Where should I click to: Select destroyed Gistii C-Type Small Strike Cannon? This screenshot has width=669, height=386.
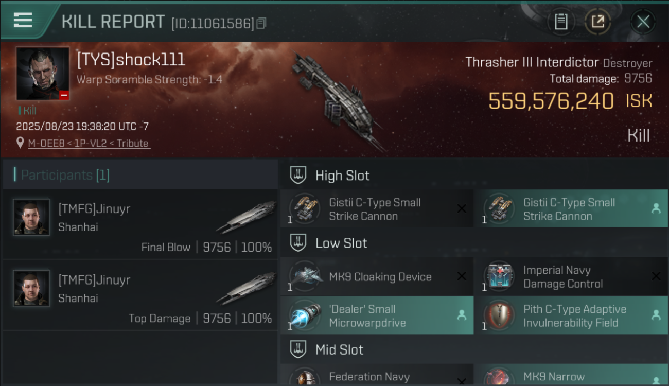(377, 209)
